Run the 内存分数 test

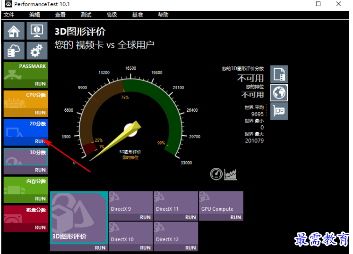click(40, 199)
